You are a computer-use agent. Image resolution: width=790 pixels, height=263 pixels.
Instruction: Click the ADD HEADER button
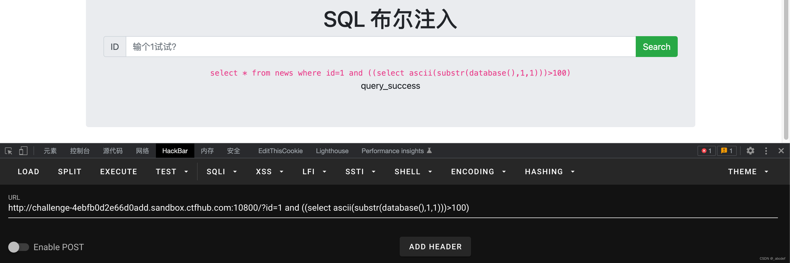pos(435,247)
